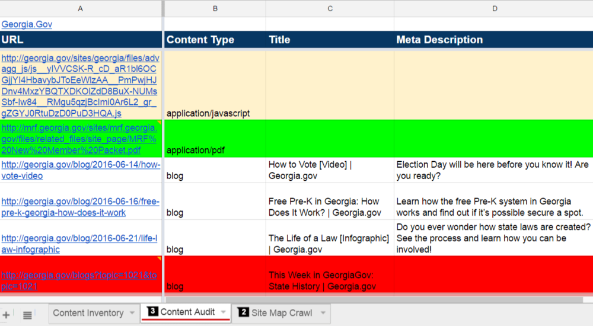Select the Meta Description header cell
593x326 pixels.
click(x=493, y=40)
